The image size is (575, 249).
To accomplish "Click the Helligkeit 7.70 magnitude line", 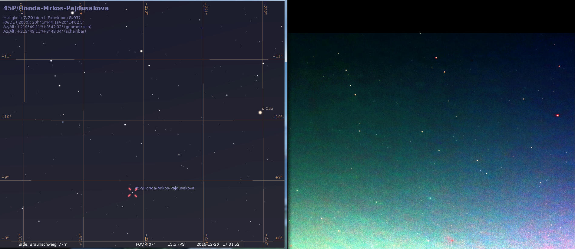I will click(42, 18).
